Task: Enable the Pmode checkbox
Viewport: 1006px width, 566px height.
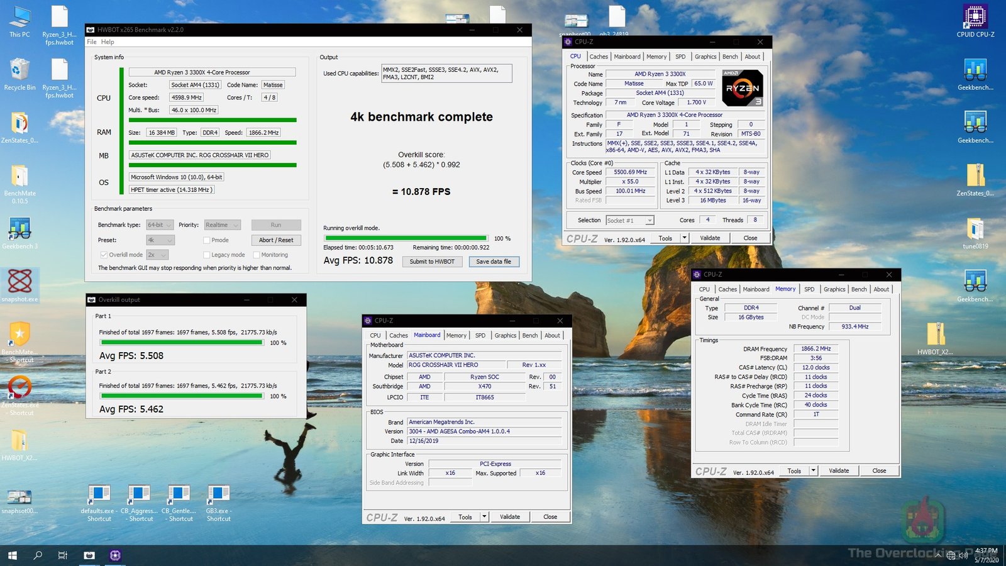Action: [x=206, y=240]
